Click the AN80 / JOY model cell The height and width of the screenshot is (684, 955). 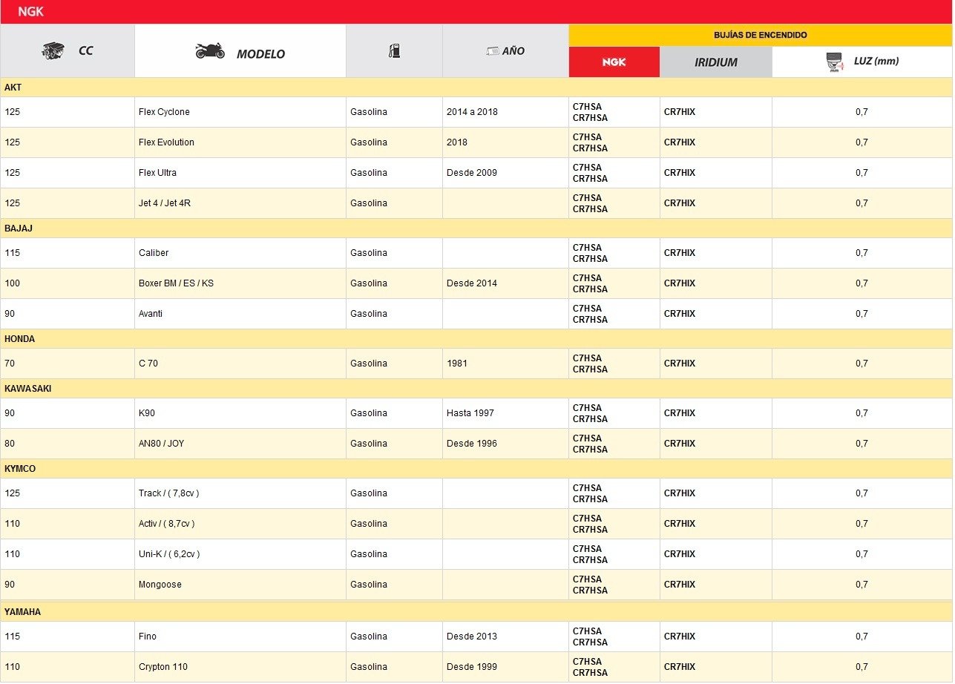(x=240, y=444)
